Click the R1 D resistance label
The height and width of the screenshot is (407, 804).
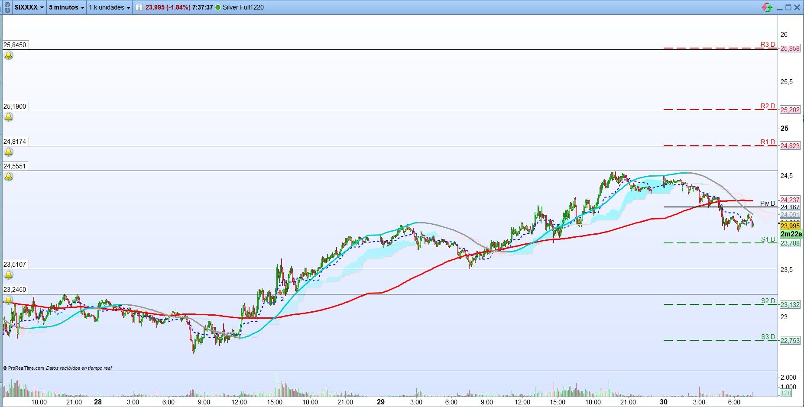click(768, 142)
